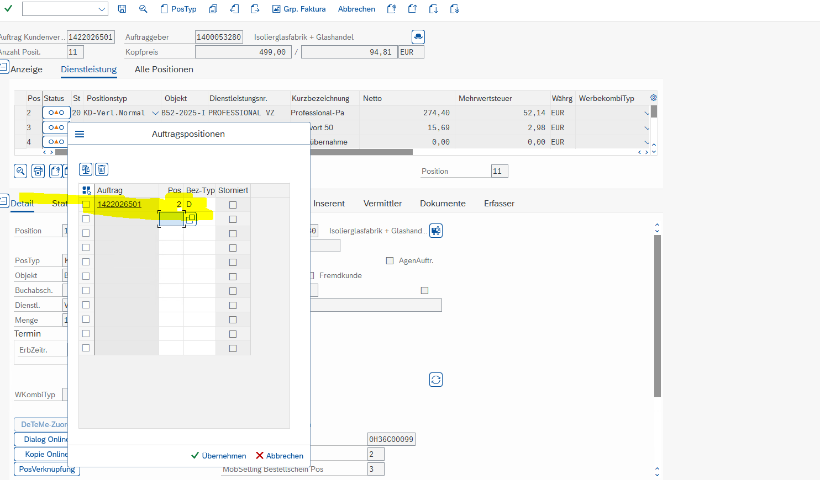Open order link 1422026501
The width and height of the screenshot is (820, 480).
coord(119,204)
